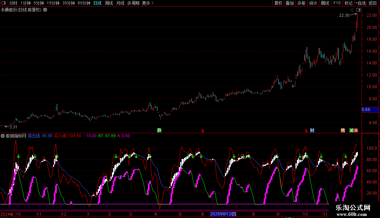380x218 pixels.
Task: Expand the 更多 more periods menu
Action: (148, 3)
